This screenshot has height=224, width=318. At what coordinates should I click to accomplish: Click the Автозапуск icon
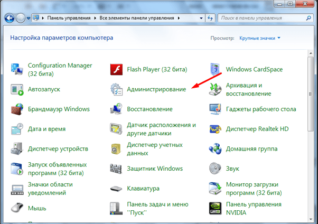[17, 89]
